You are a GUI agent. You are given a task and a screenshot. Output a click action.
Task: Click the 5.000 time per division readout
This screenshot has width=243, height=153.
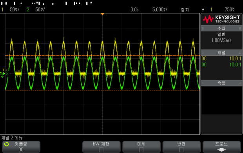click(x=160, y=10)
